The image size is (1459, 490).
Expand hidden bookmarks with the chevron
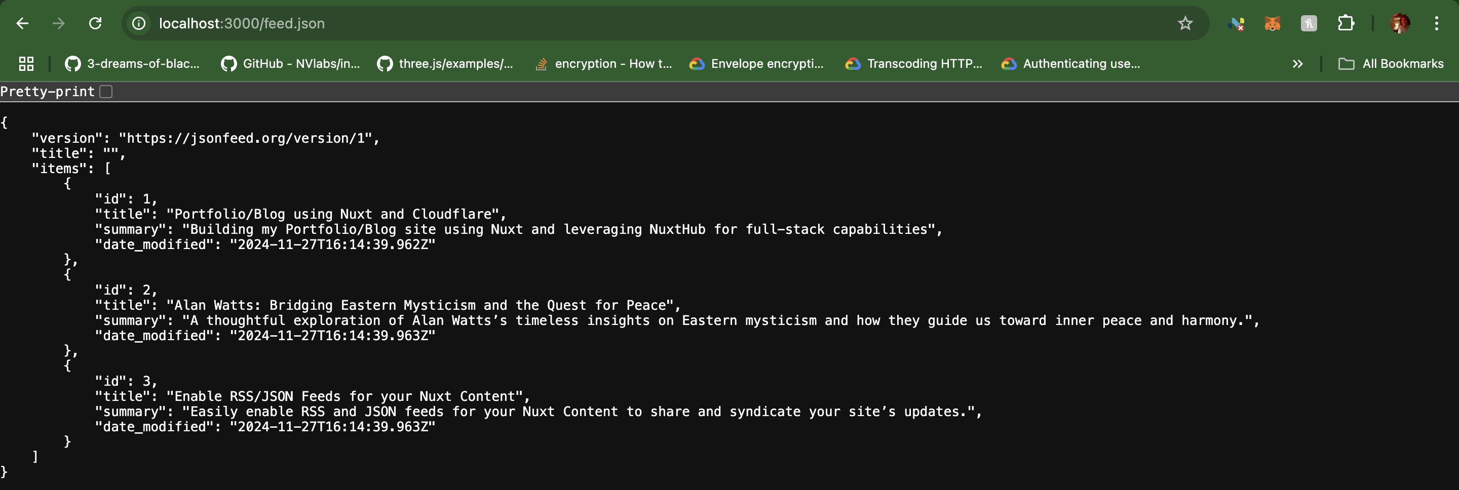point(1297,63)
